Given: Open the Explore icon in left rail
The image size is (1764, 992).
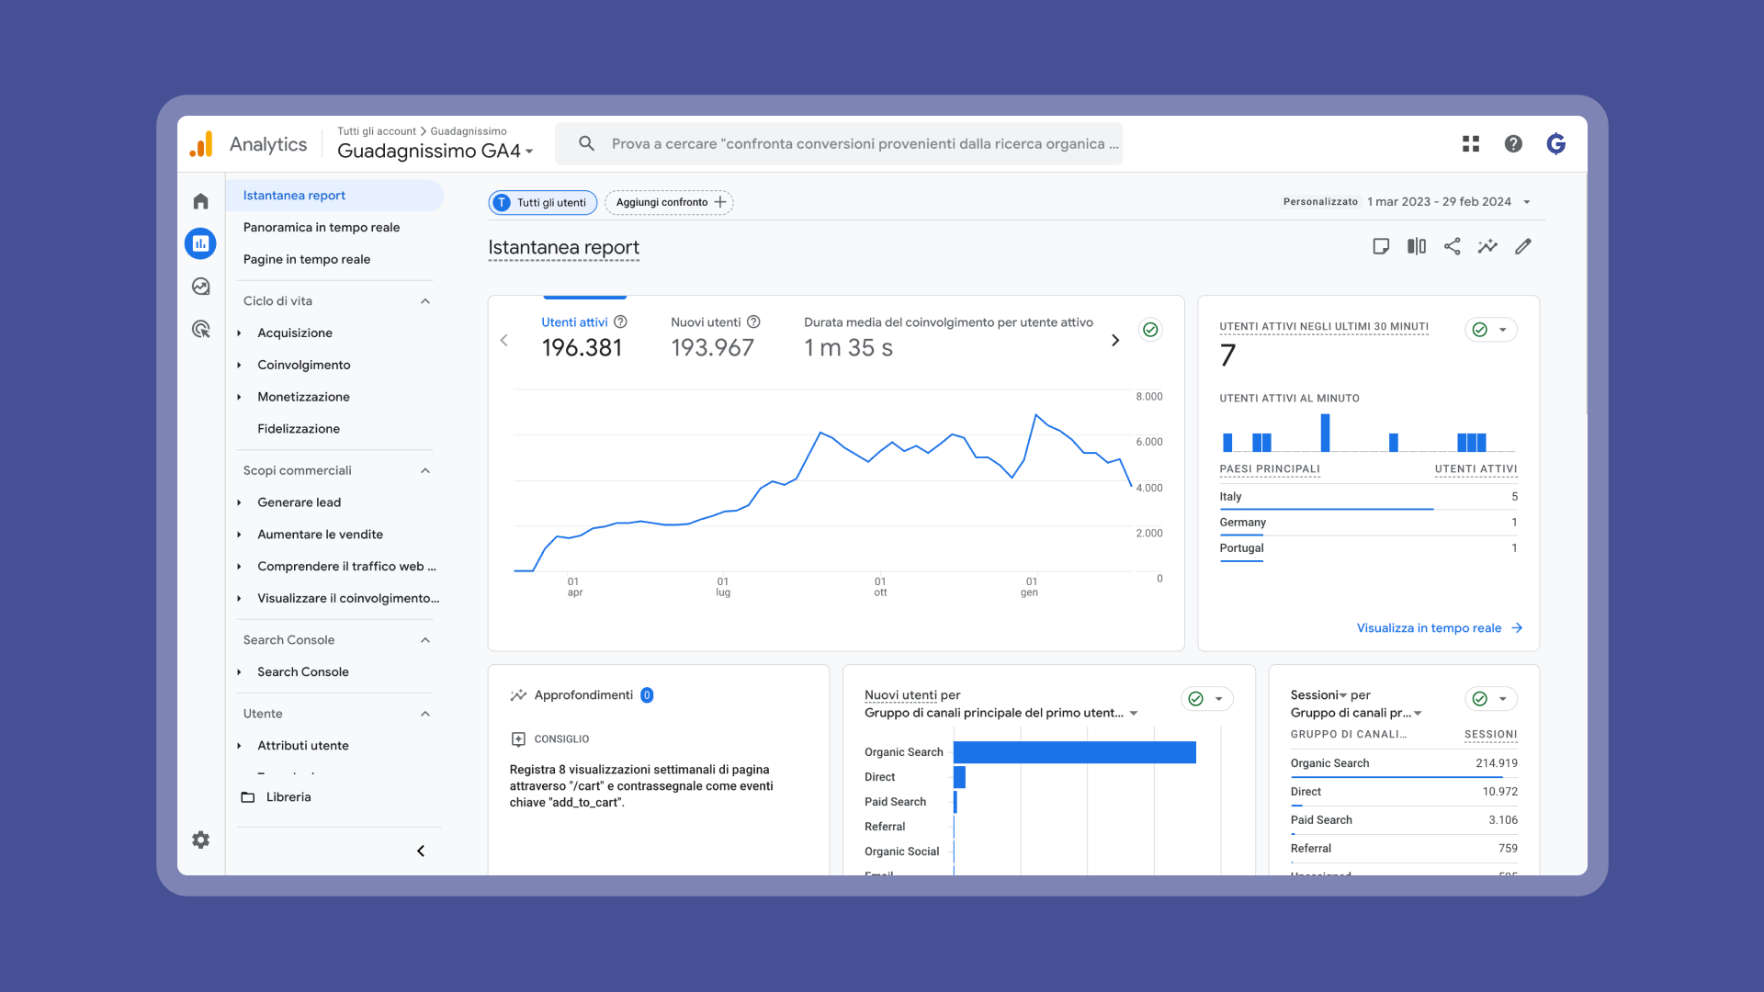Looking at the screenshot, I should tap(200, 287).
